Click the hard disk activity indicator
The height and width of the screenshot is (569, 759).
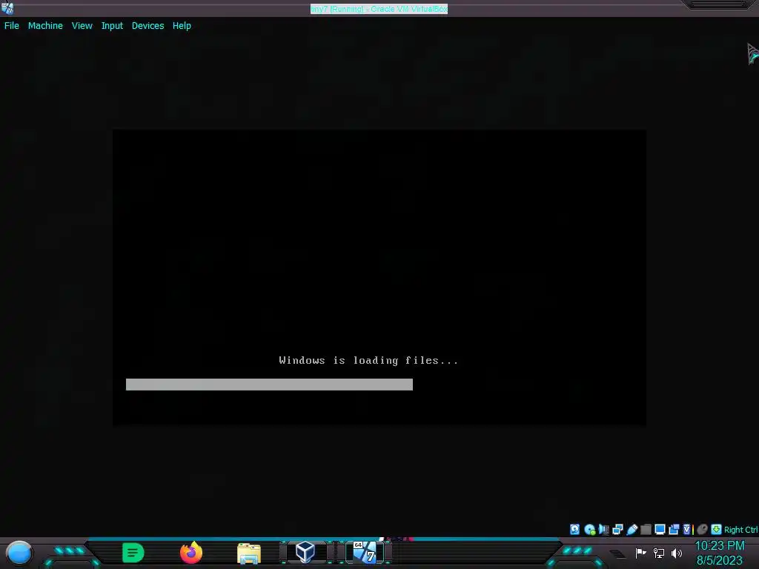pyautogui.click(x=574, y=529)
